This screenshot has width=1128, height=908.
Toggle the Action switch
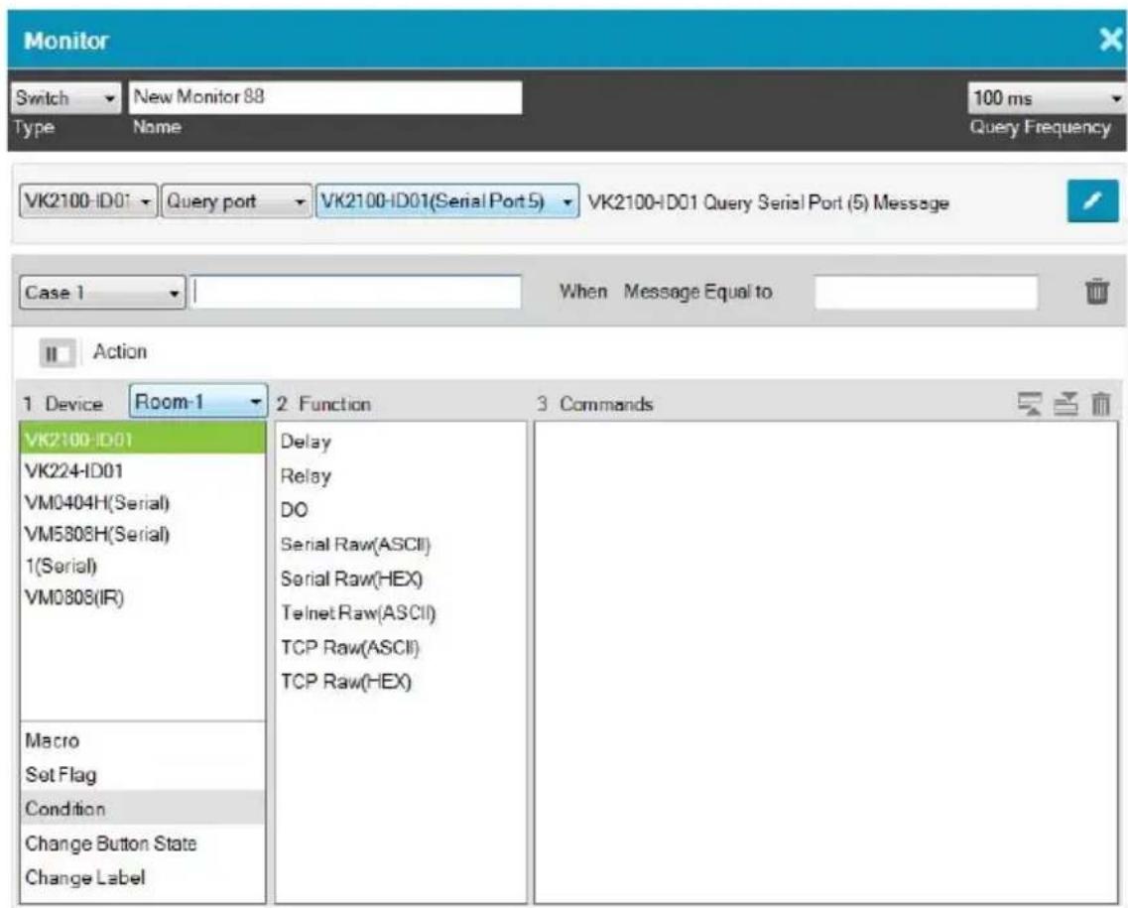coord(57,353)
